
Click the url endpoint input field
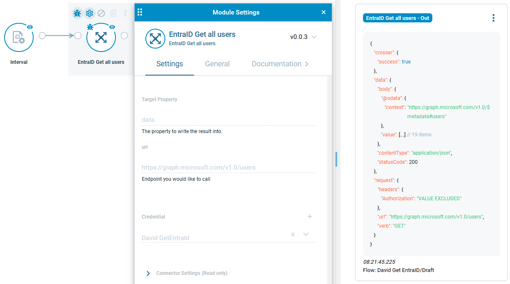pyautogui.click(x=228, y=167)
